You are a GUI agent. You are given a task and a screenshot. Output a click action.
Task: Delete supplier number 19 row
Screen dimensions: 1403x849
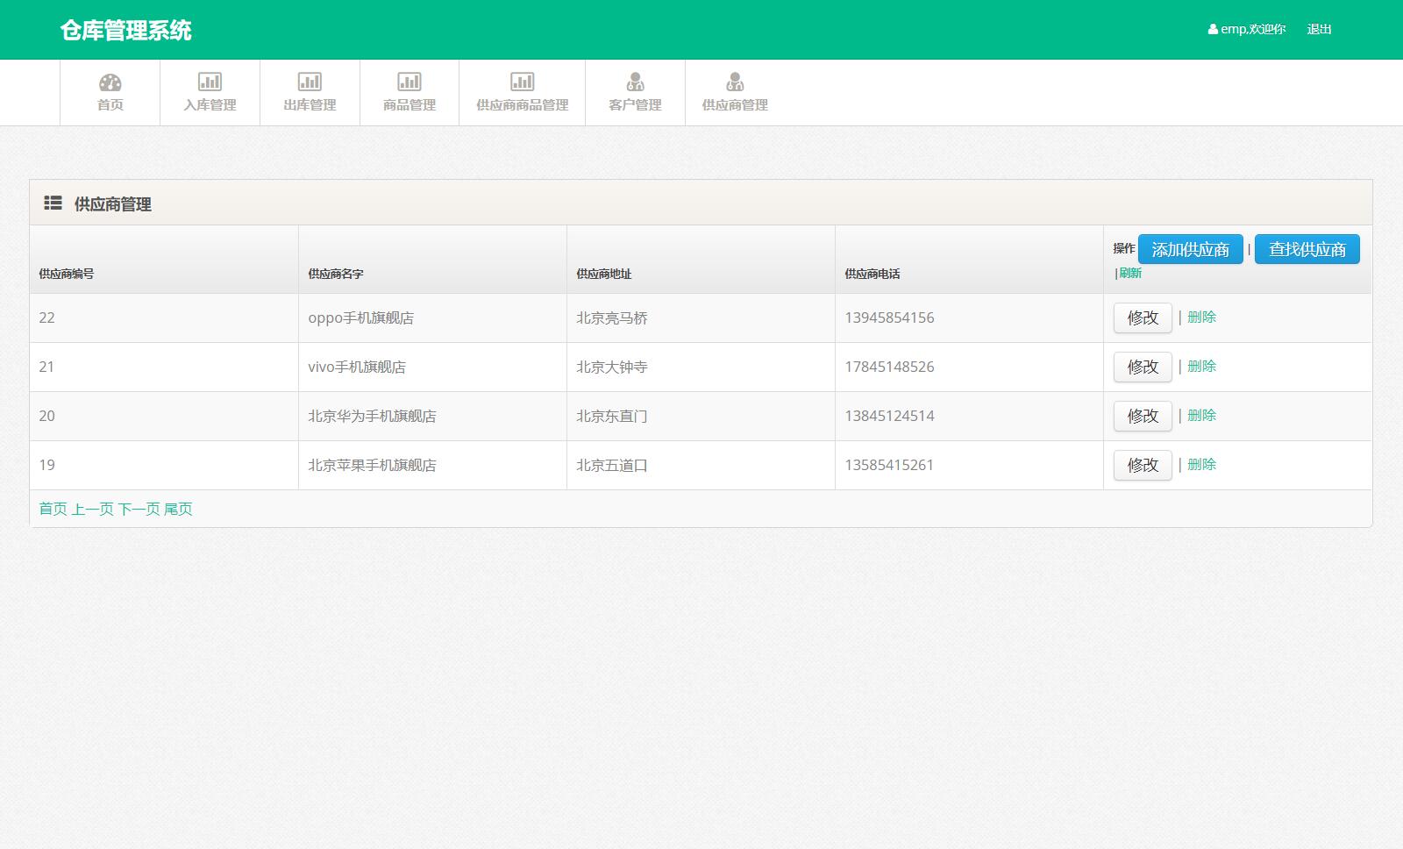pos(1201,465)
